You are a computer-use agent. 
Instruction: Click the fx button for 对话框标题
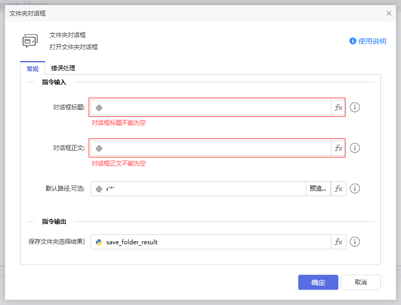tap(338, 107)
